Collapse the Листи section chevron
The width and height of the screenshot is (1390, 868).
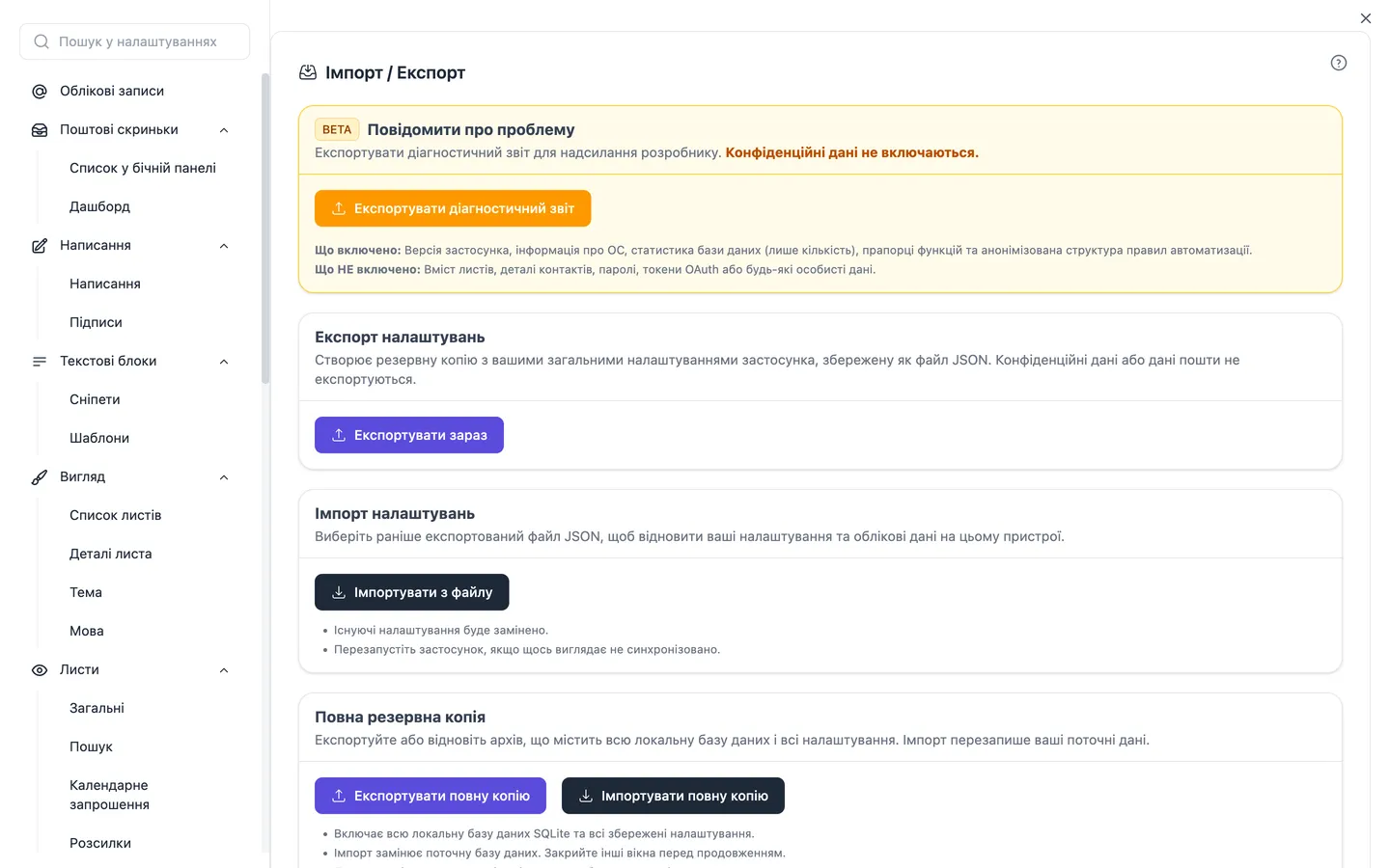point(224,670)
